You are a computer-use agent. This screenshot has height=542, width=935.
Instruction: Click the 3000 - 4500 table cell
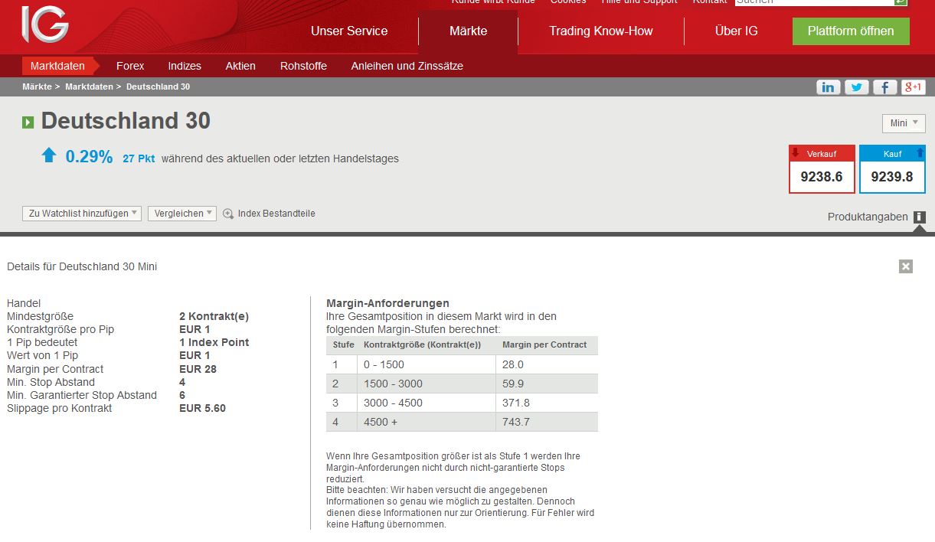pyautogui.click(x=427, y=403)
